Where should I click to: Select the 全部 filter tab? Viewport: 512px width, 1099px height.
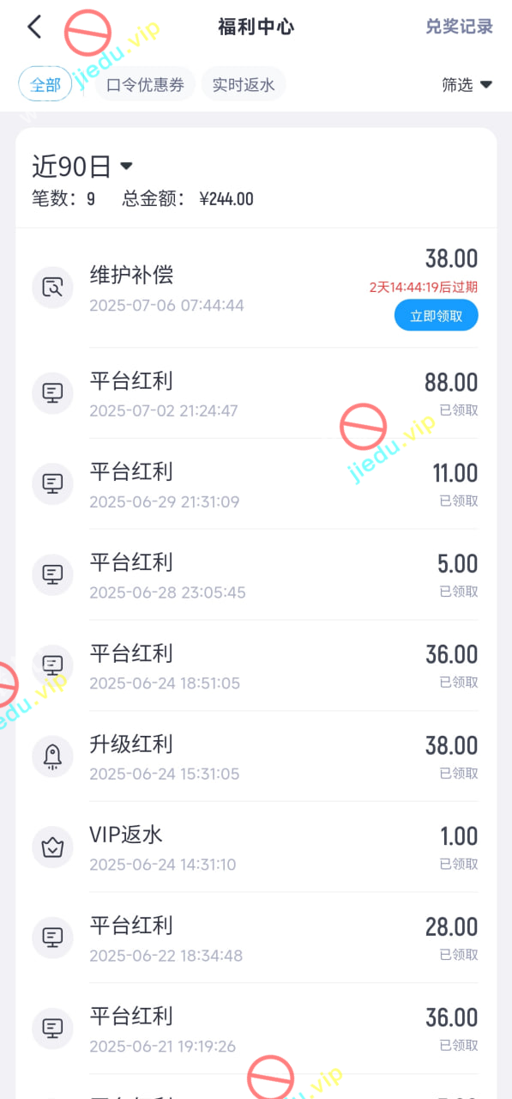(45, 85)
